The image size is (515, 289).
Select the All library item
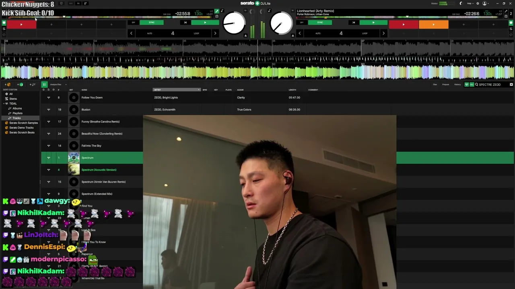point(11,94)
